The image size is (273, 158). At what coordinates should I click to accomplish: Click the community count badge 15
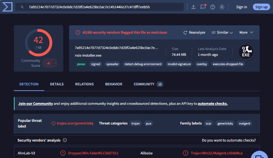pyautogui.click(x=160, y=84)
